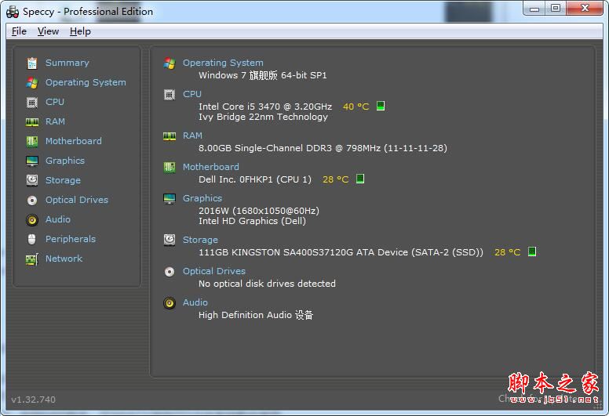Click the 2016W (1680x1050@60Hz) monitor text
Image resolution: width=609 pixels, height=416 pixels.
point(259,211)
